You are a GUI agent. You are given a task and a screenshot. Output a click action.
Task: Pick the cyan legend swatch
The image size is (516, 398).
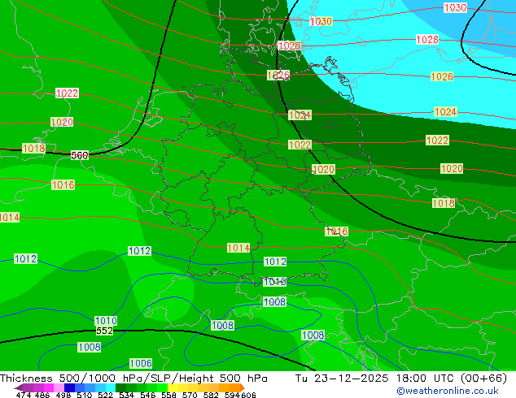[111, 387]
